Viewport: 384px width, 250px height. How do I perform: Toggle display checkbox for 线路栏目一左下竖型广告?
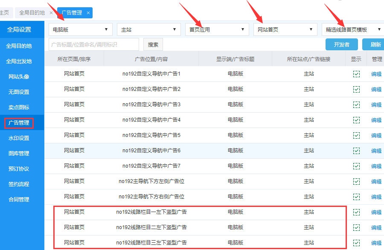coord(356,212)
